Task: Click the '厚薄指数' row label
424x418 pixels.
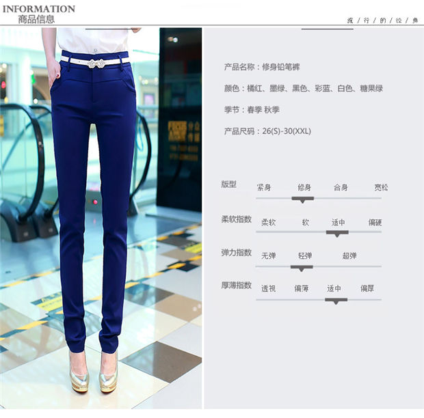Action: [237, 285]
